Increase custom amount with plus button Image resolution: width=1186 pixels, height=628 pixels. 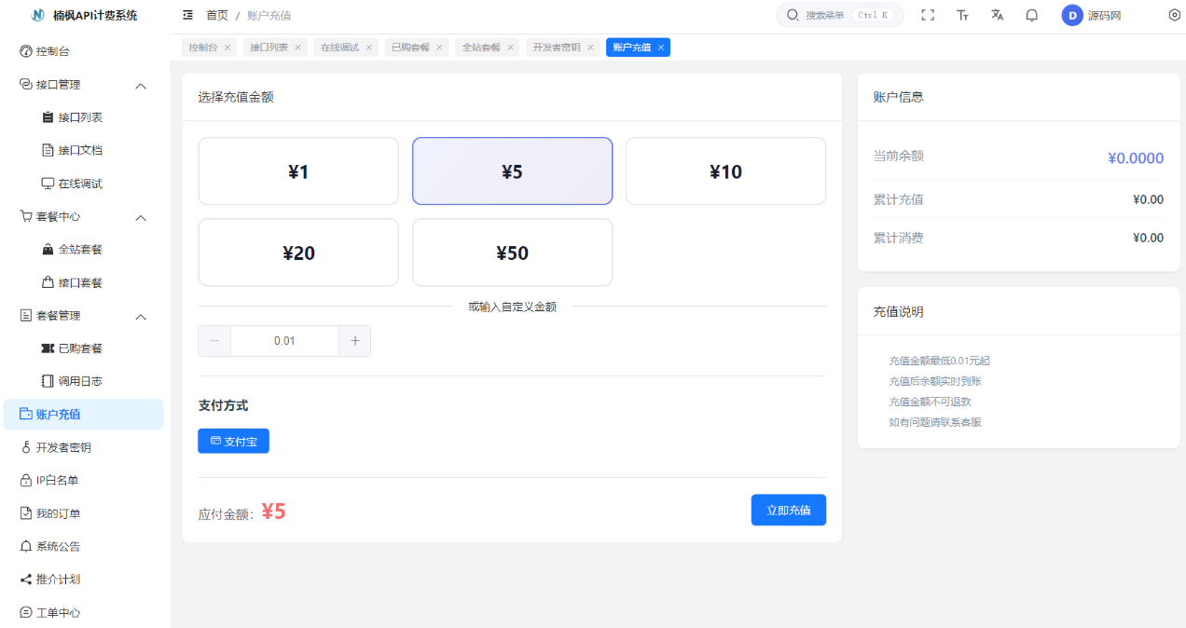coord(354,341)
